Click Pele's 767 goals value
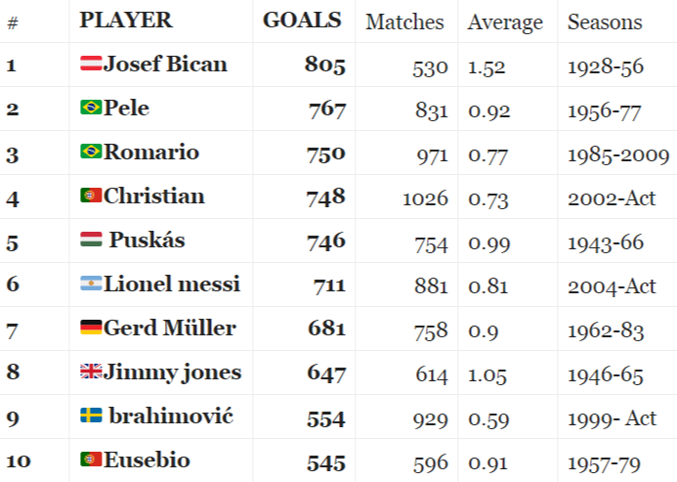This screenshot has height=482, width=677. [x=326, y=110]
